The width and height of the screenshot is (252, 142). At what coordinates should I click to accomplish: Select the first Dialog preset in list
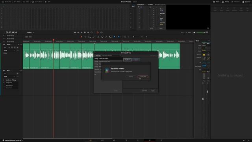coord(108,59)
